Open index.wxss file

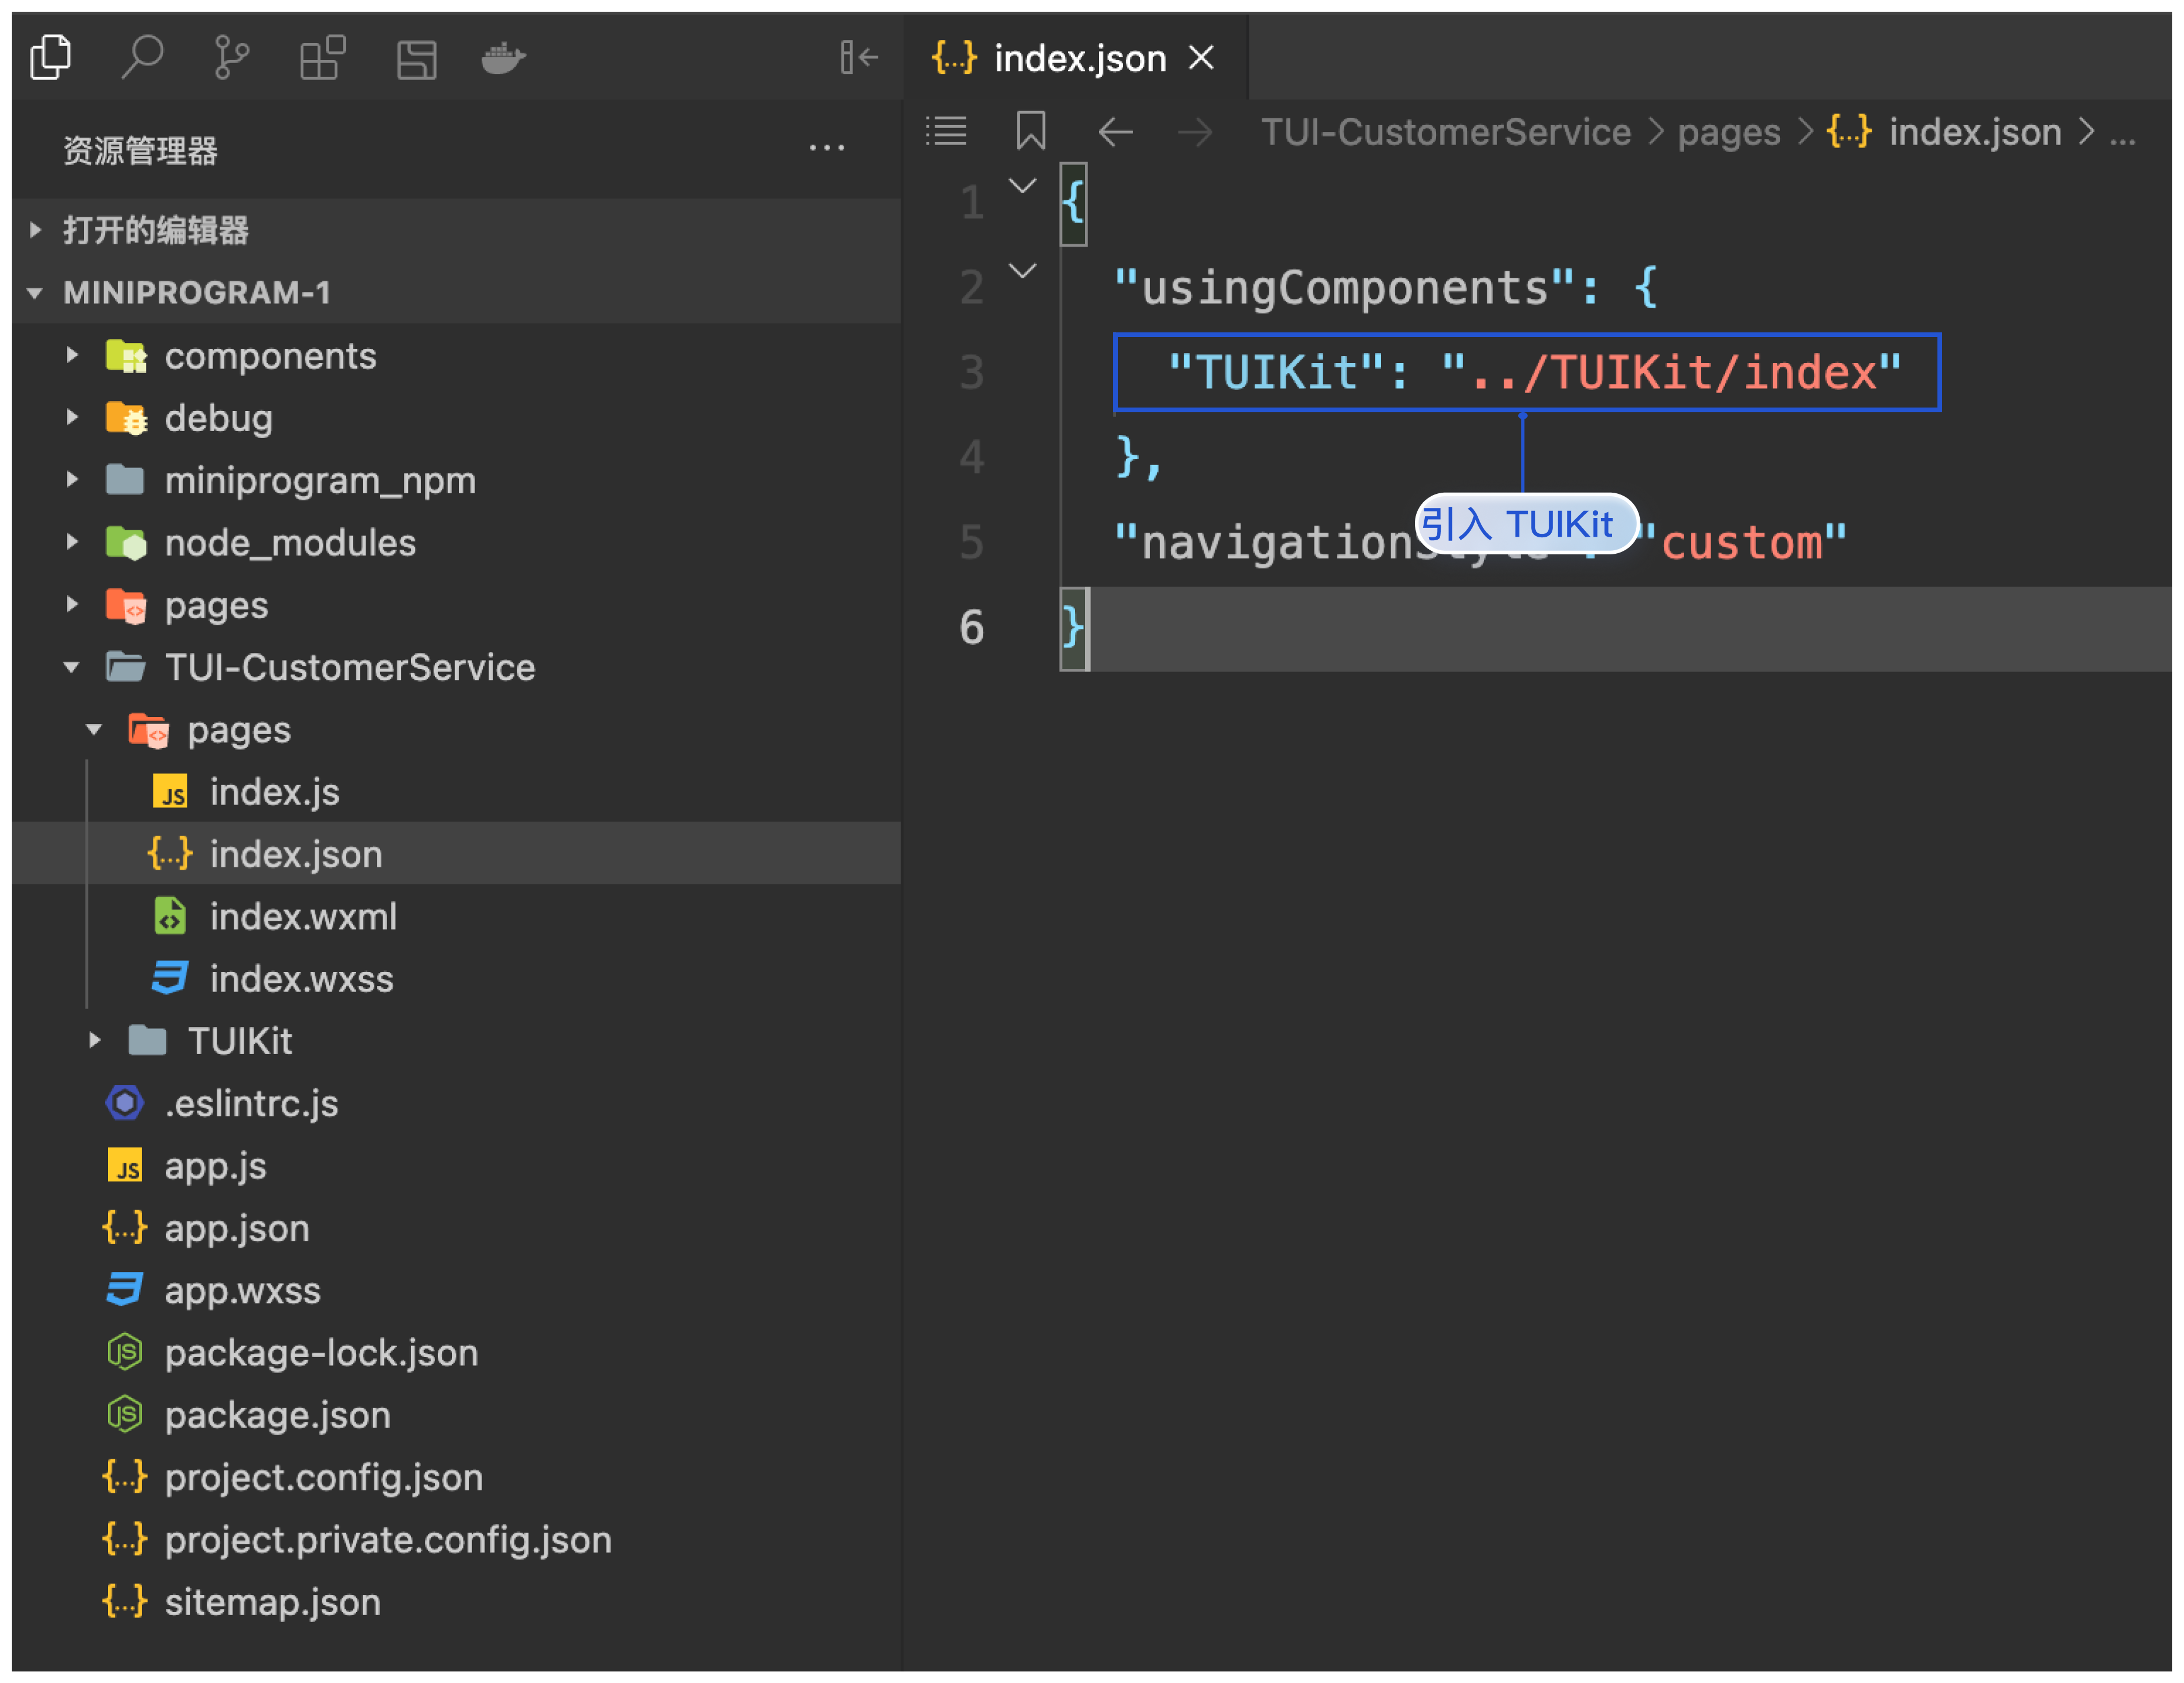click(x=301, y=978)
